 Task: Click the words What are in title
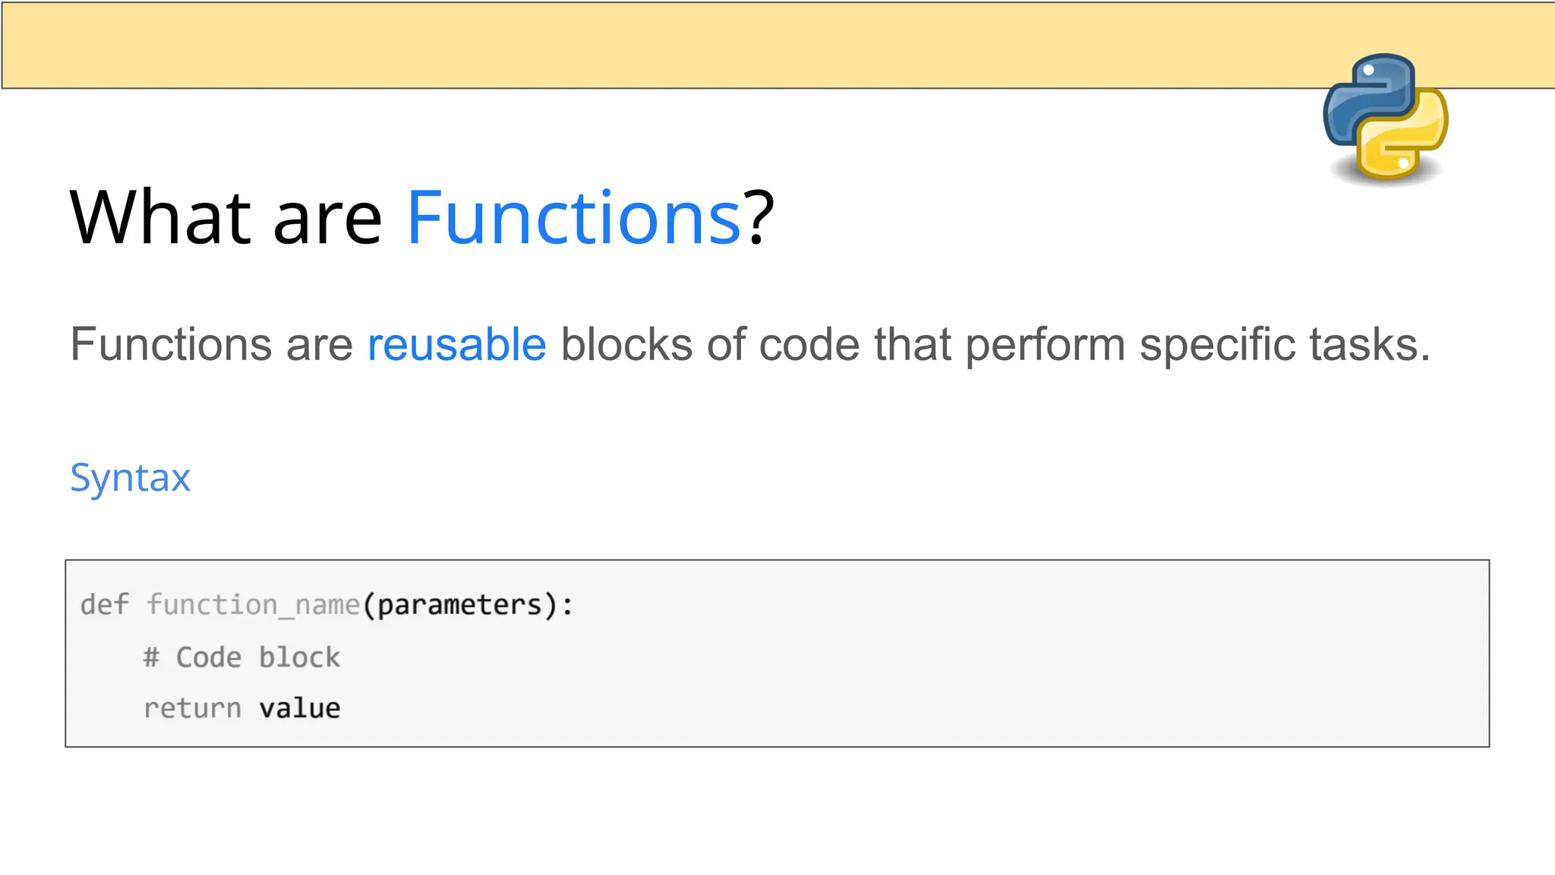pos(226,219)
